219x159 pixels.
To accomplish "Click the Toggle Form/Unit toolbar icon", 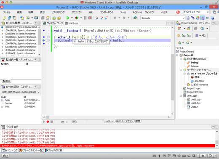I will [14, 18].
